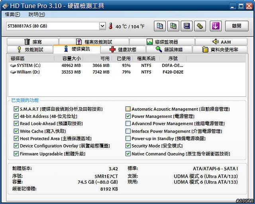The height and width of the screenshot is (204, 255).
Task: Switch to the 資料夾使用率 tab
Action: pos(220,49)
